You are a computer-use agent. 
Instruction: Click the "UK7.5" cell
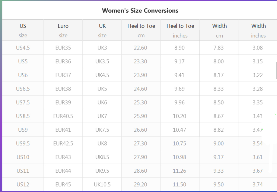click(x=102, y=130)
